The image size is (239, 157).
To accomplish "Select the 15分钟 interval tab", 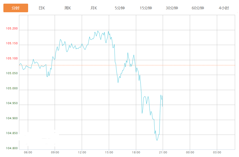I will (146, 8).
